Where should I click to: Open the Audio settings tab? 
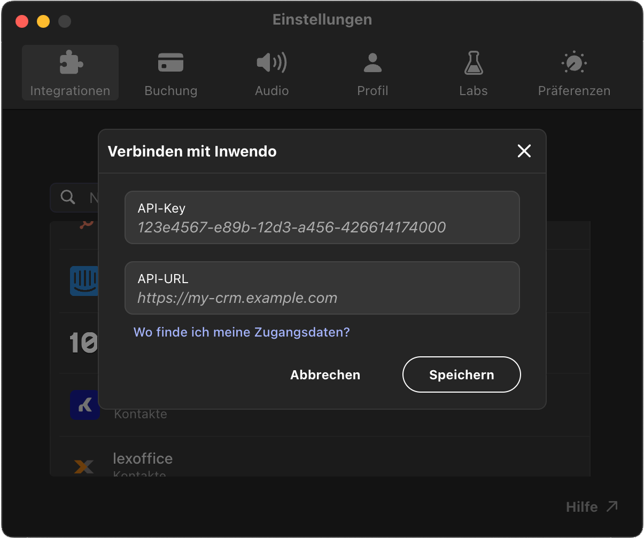[x=272, y=73]
